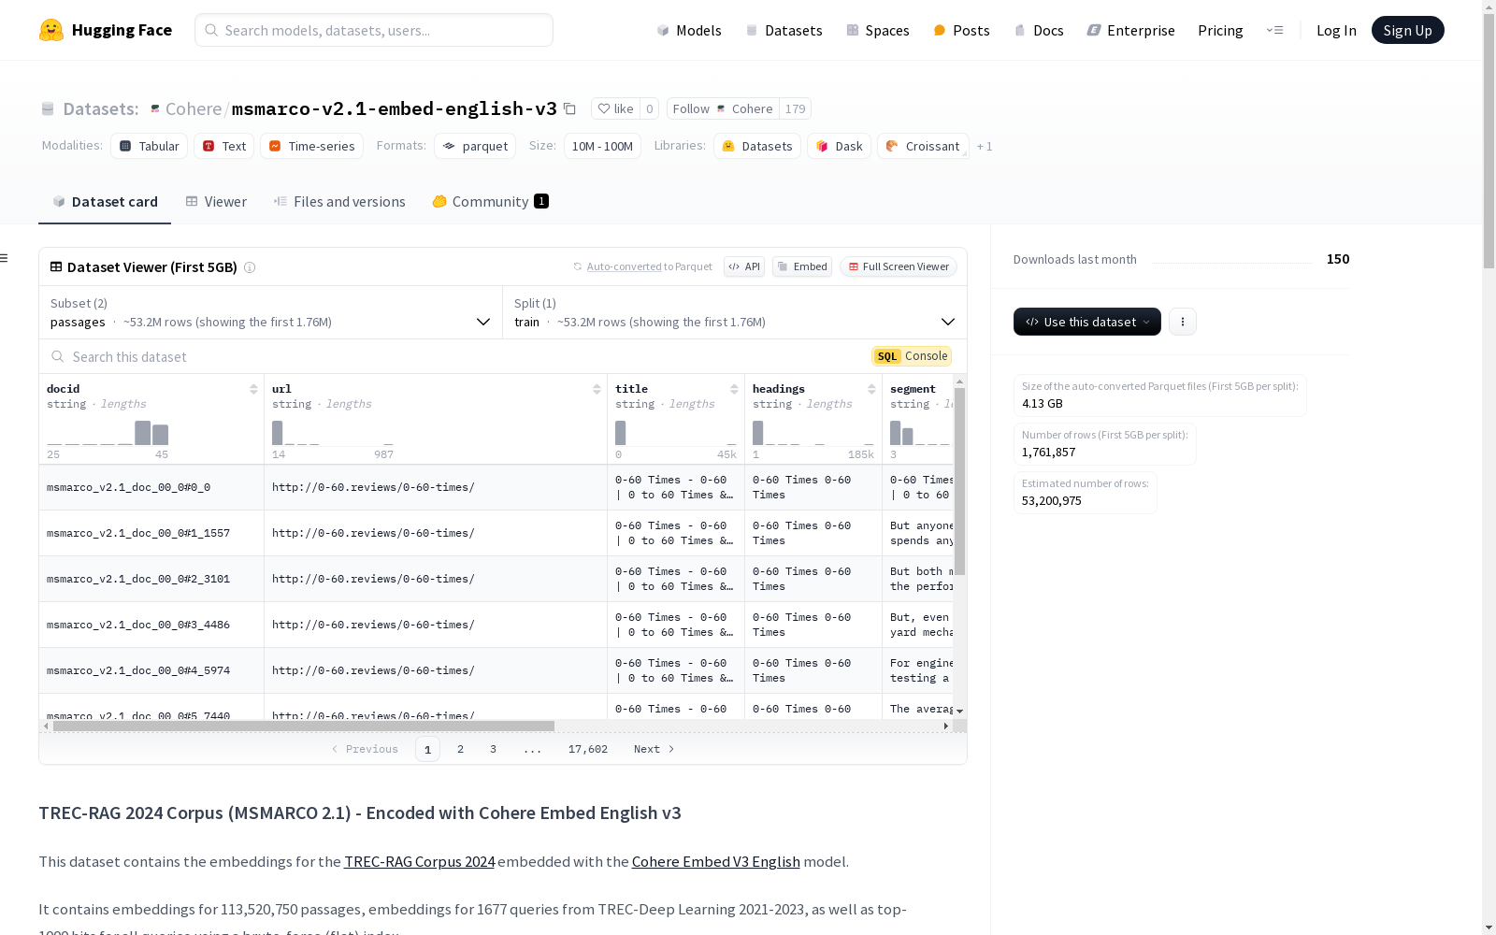Open the SQL Console
Image resolution: width=1496 pixels, height=935 pixels.
912,356
